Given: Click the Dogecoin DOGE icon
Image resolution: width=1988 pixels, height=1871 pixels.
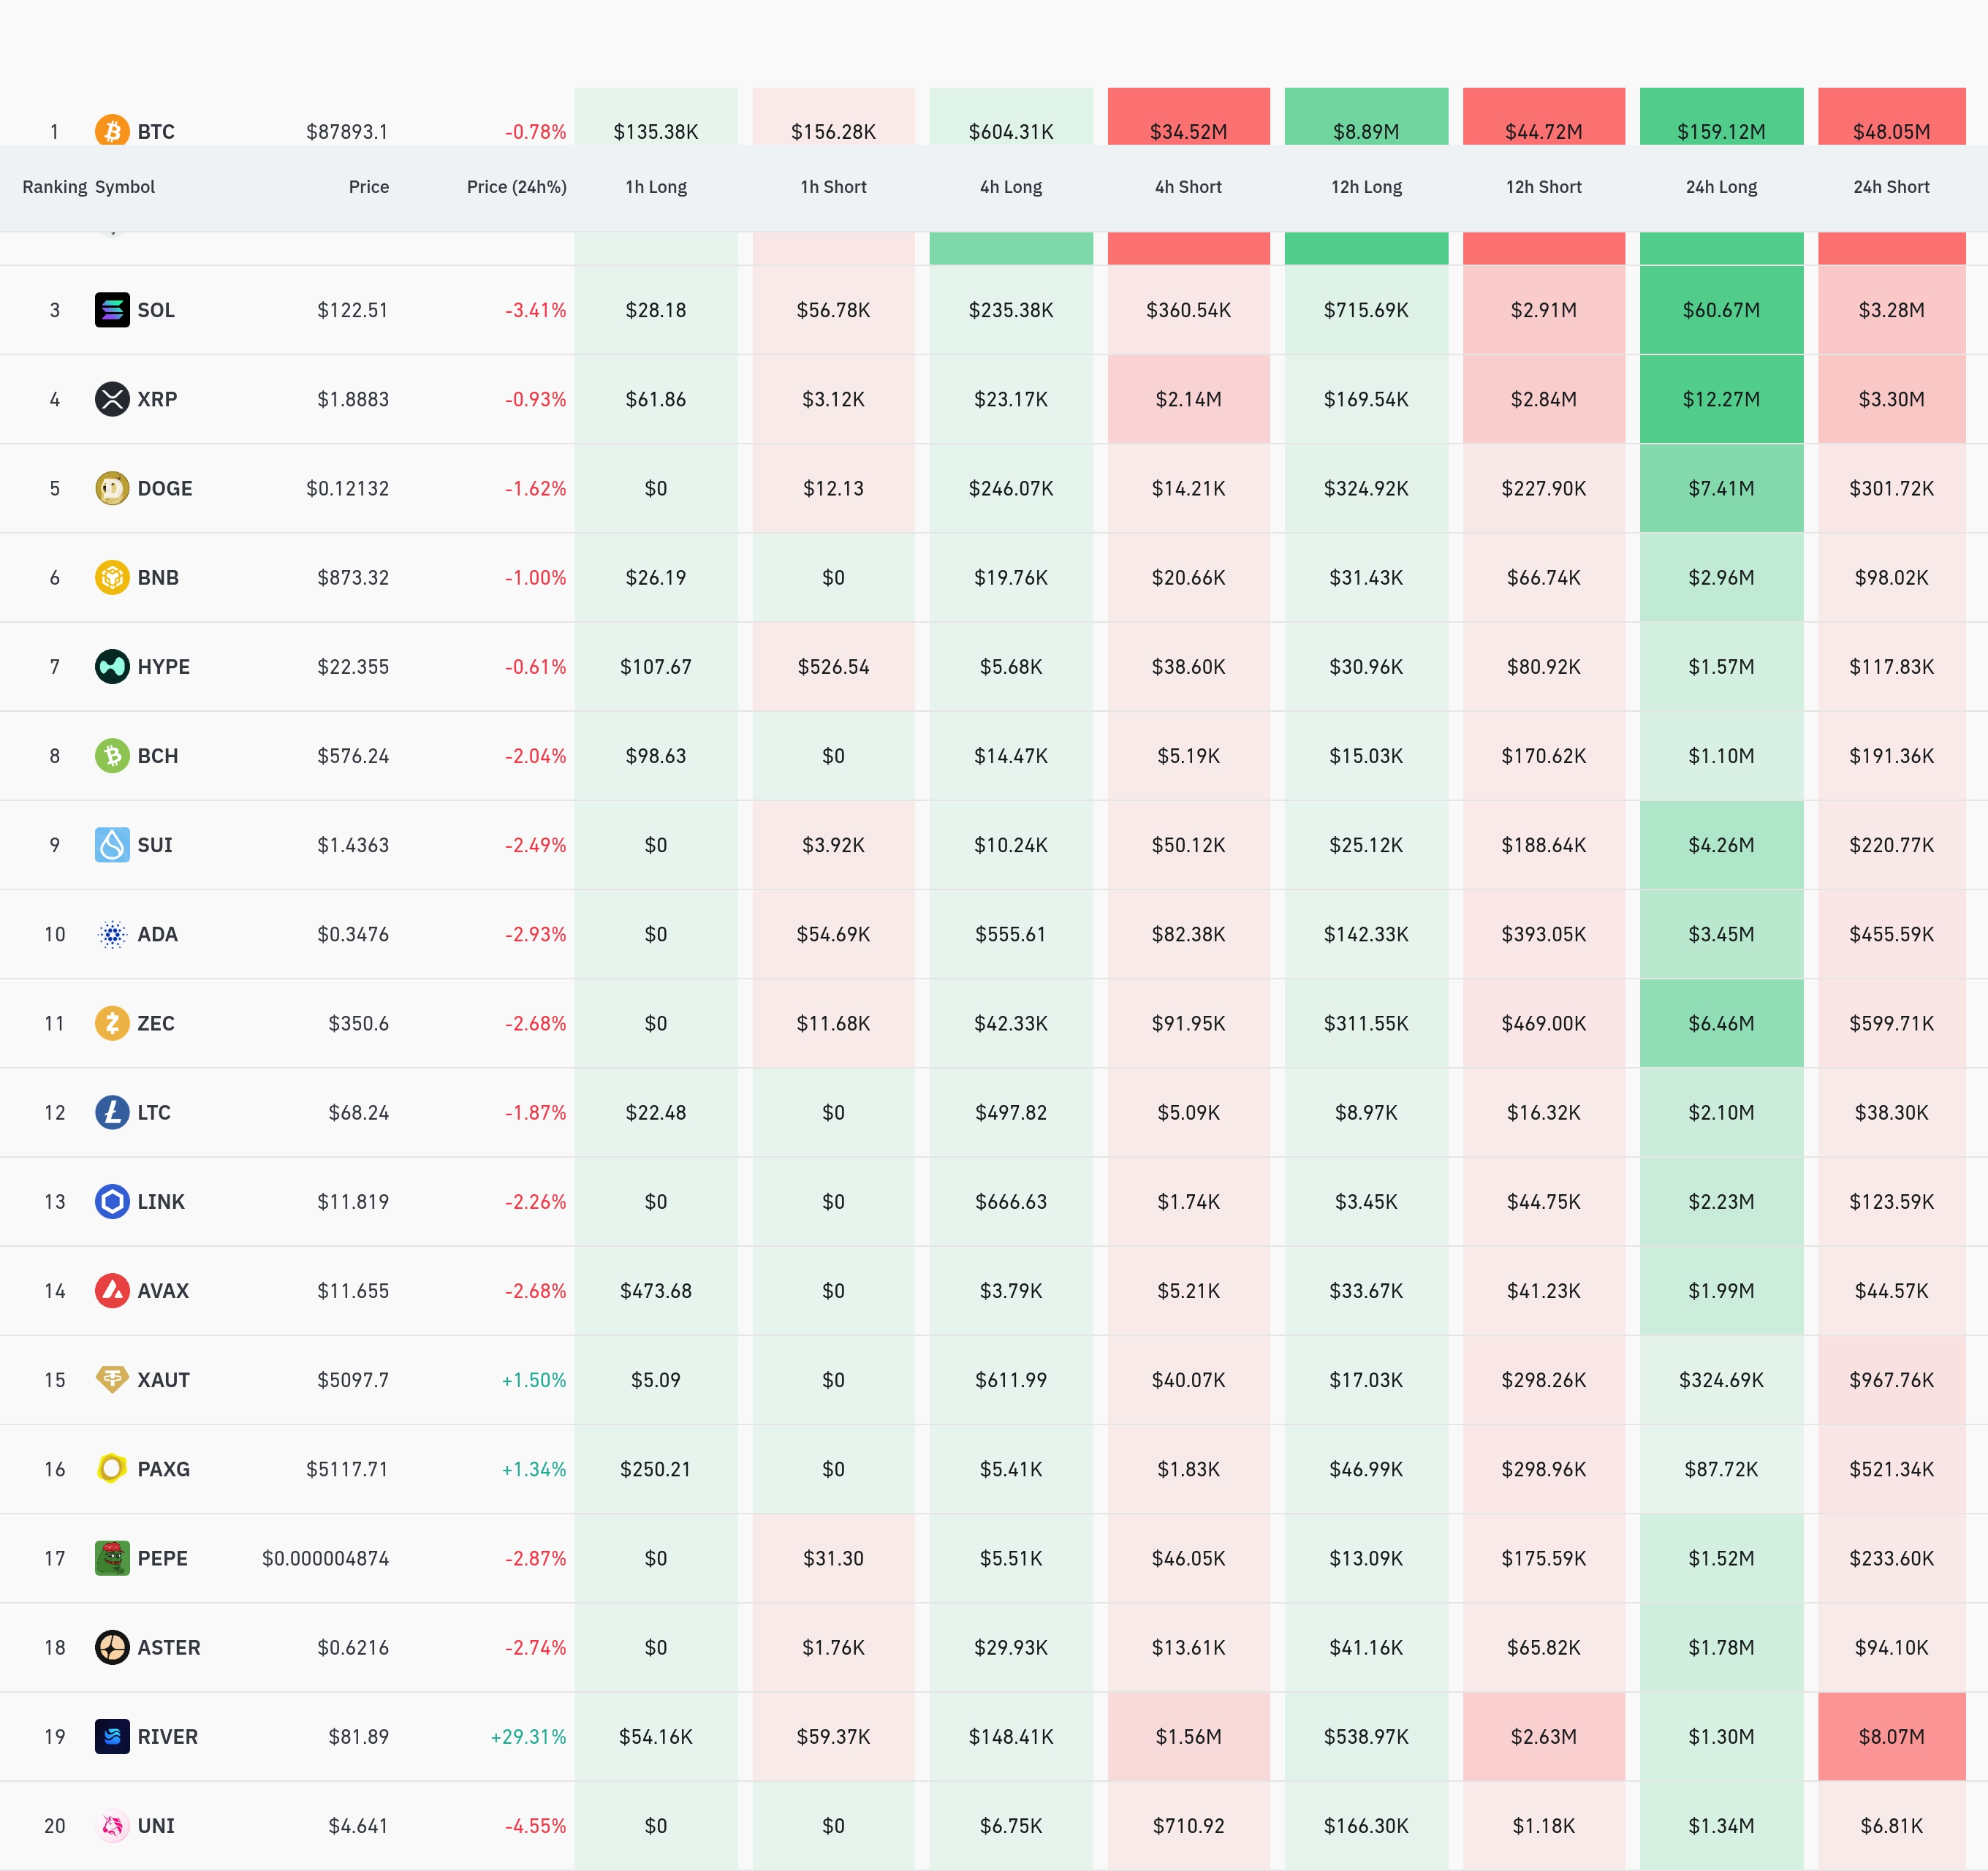Looking at the screenshot, I should click(112, 488).
